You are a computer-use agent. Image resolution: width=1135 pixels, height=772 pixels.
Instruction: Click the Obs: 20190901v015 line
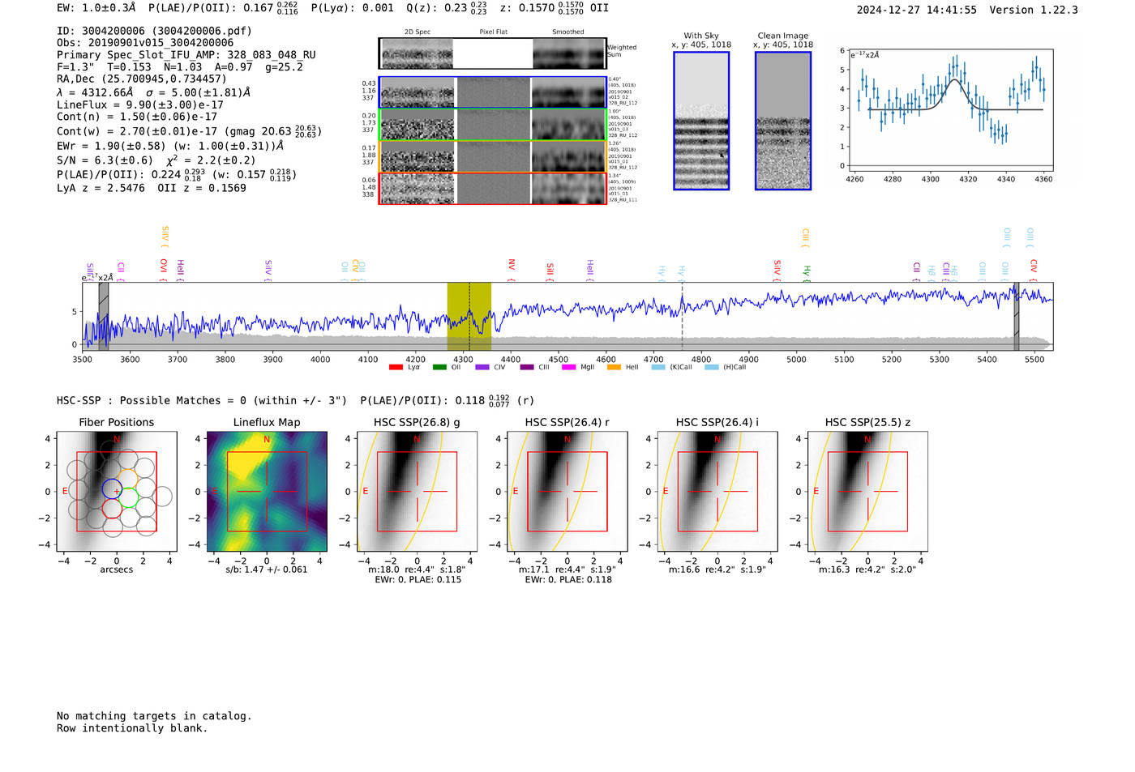[x=145, y=43]
